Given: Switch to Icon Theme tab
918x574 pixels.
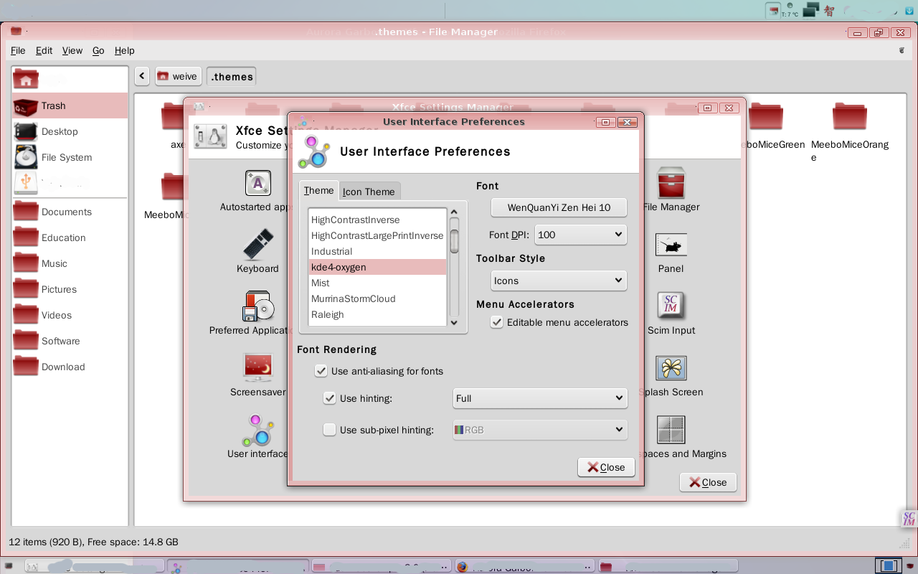Looking at the screenshot, I should [x=369, y=192].
